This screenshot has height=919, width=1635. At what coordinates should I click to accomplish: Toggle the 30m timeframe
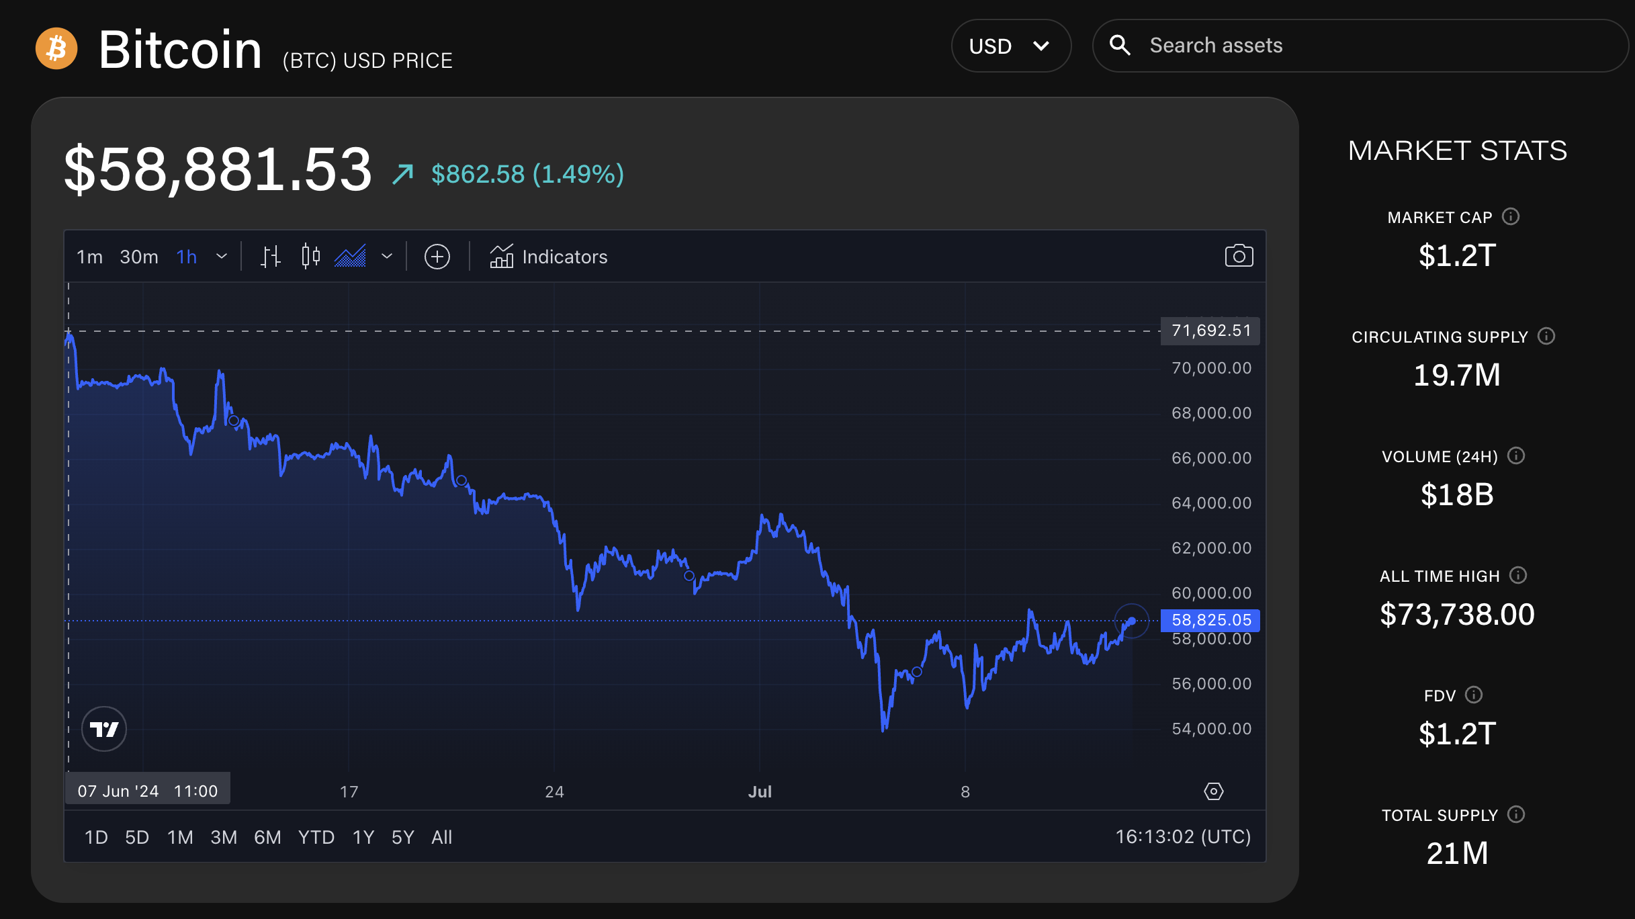(138, 256)
